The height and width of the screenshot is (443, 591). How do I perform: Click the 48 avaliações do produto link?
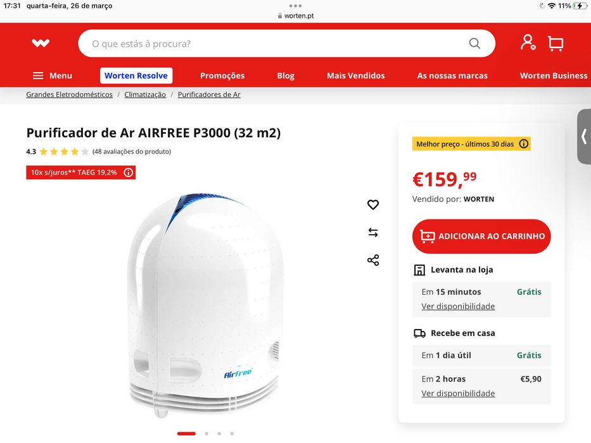(x=132, y=151)
